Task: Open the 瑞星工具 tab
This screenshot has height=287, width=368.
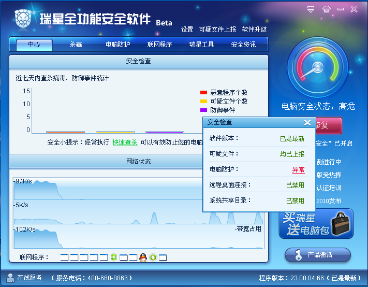Action: pyautogui.click(x=202, y=45)
